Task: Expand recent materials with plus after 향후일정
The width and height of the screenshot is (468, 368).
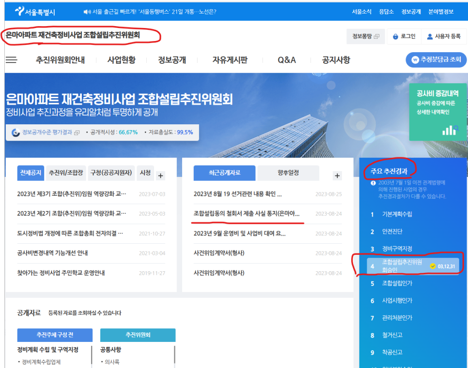Action: coord(337,176)
